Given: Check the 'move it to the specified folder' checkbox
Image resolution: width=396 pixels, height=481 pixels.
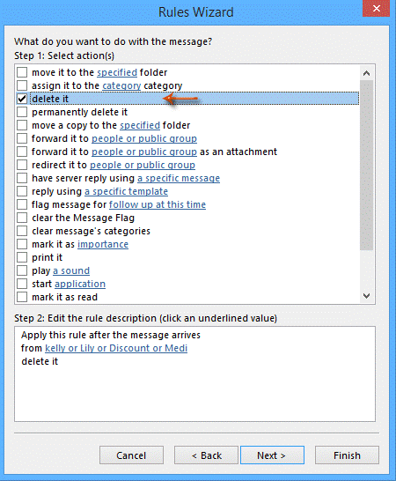Looking at the screenshot, I should 22,72.
